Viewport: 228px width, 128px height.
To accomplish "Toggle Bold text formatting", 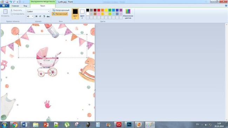I will (36, 16).
